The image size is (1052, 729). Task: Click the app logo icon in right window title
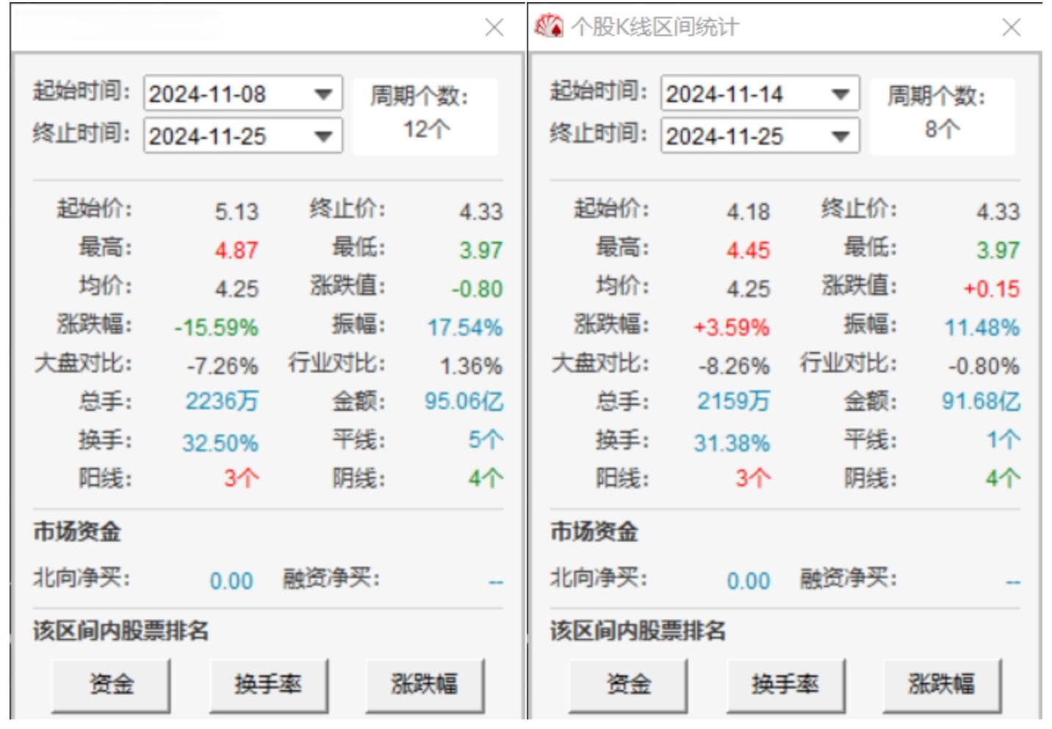[548, 26]
